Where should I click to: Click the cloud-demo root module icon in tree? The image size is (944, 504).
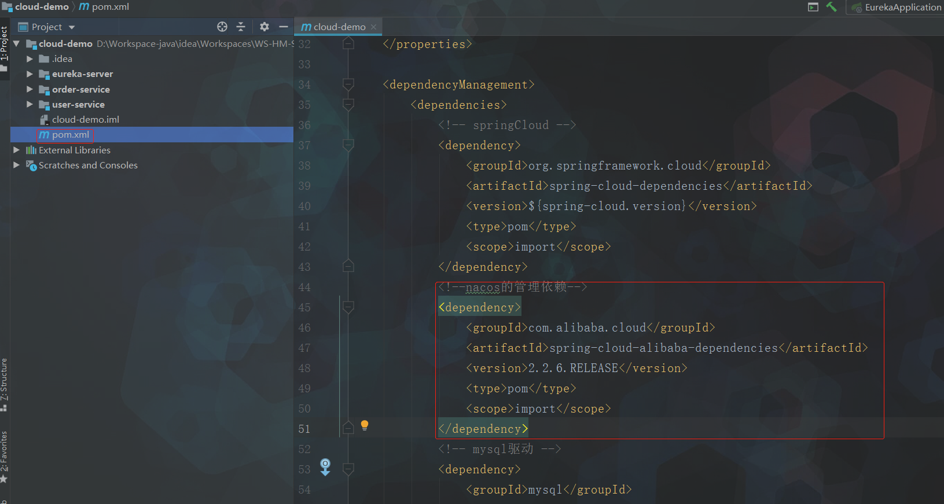(31, 44)
